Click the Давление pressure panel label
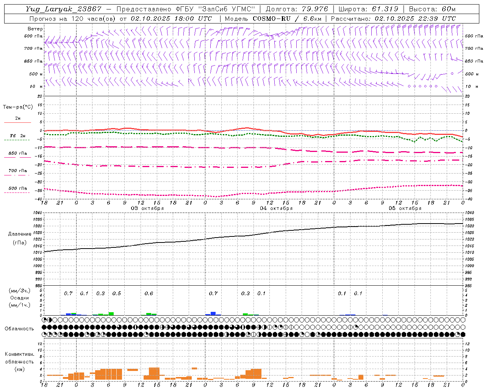The height and width of the screenshot is (388, 485). pos(19,234)
